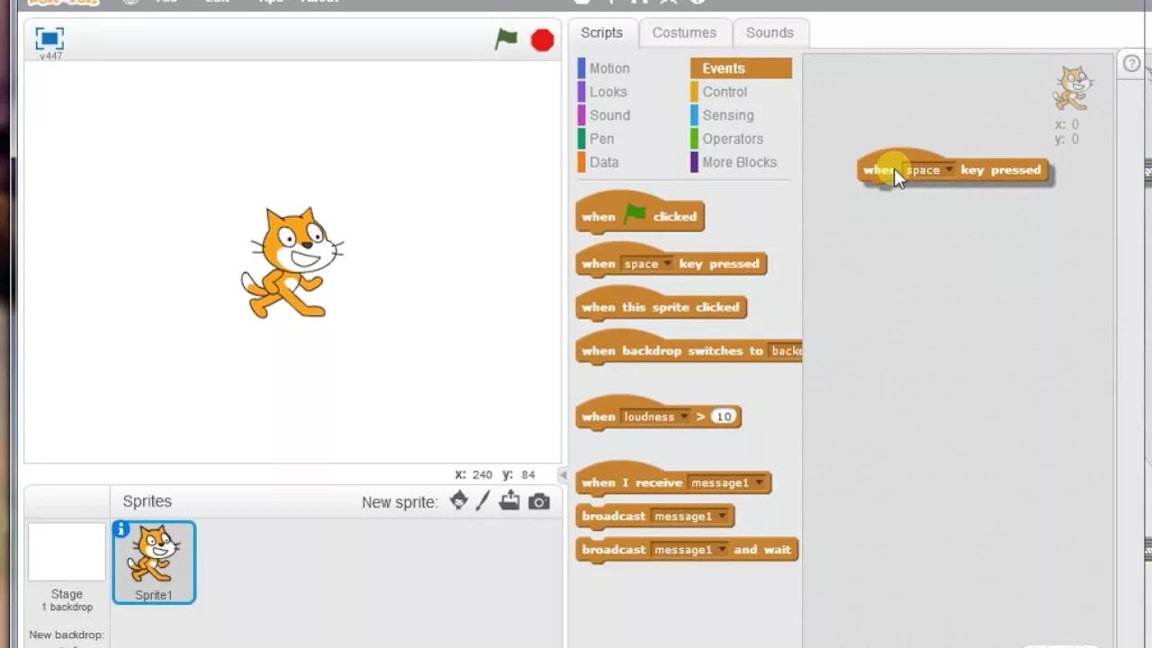
Task: Collapse the stage with the small arrow
Action: (563, 474)
